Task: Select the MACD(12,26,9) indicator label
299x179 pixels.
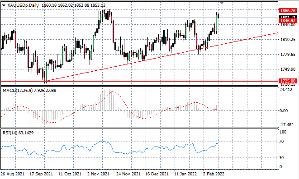Action: [x=18, y=91]
